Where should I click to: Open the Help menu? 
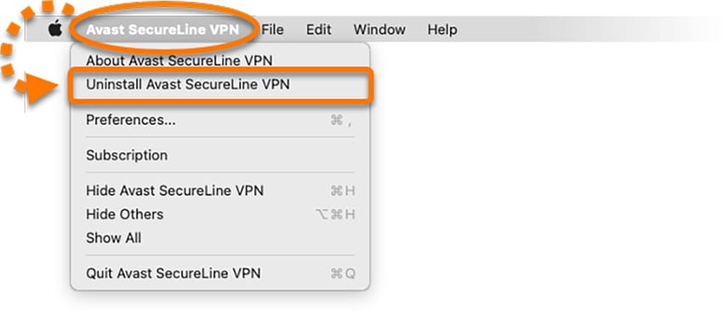click(442, 30)
